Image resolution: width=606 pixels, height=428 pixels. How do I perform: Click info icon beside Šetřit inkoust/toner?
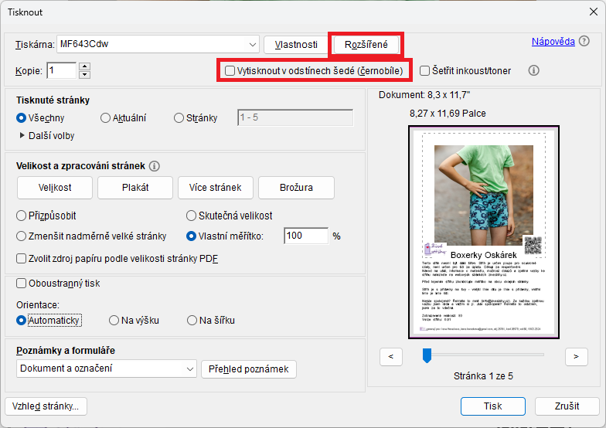coord(533,70)
